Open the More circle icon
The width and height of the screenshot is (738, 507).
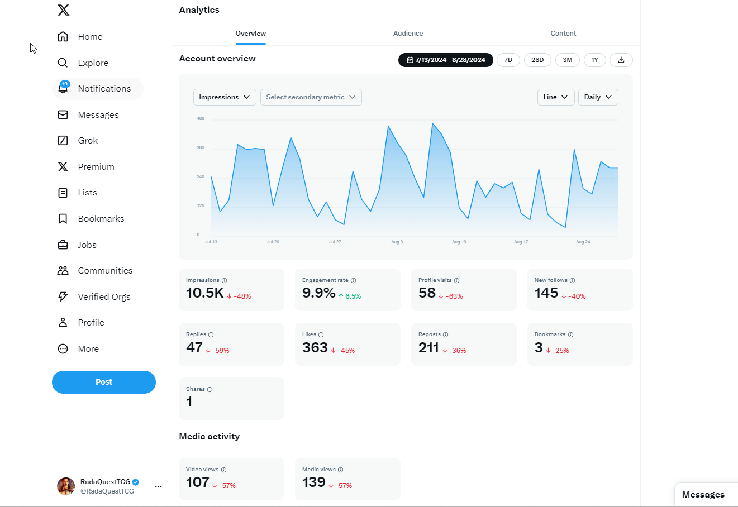tap(63, 348)
